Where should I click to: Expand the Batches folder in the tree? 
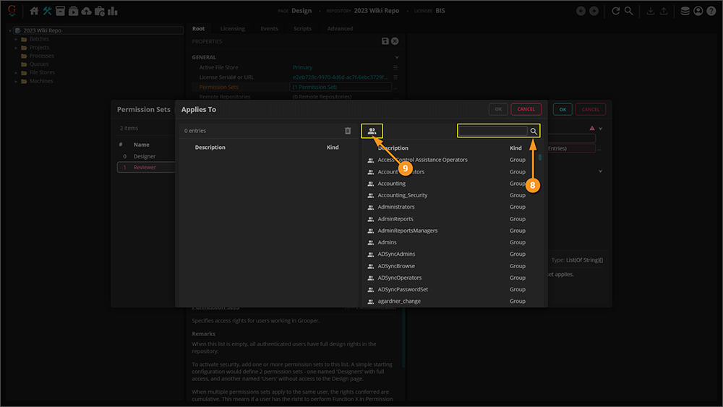pos(16,39)
